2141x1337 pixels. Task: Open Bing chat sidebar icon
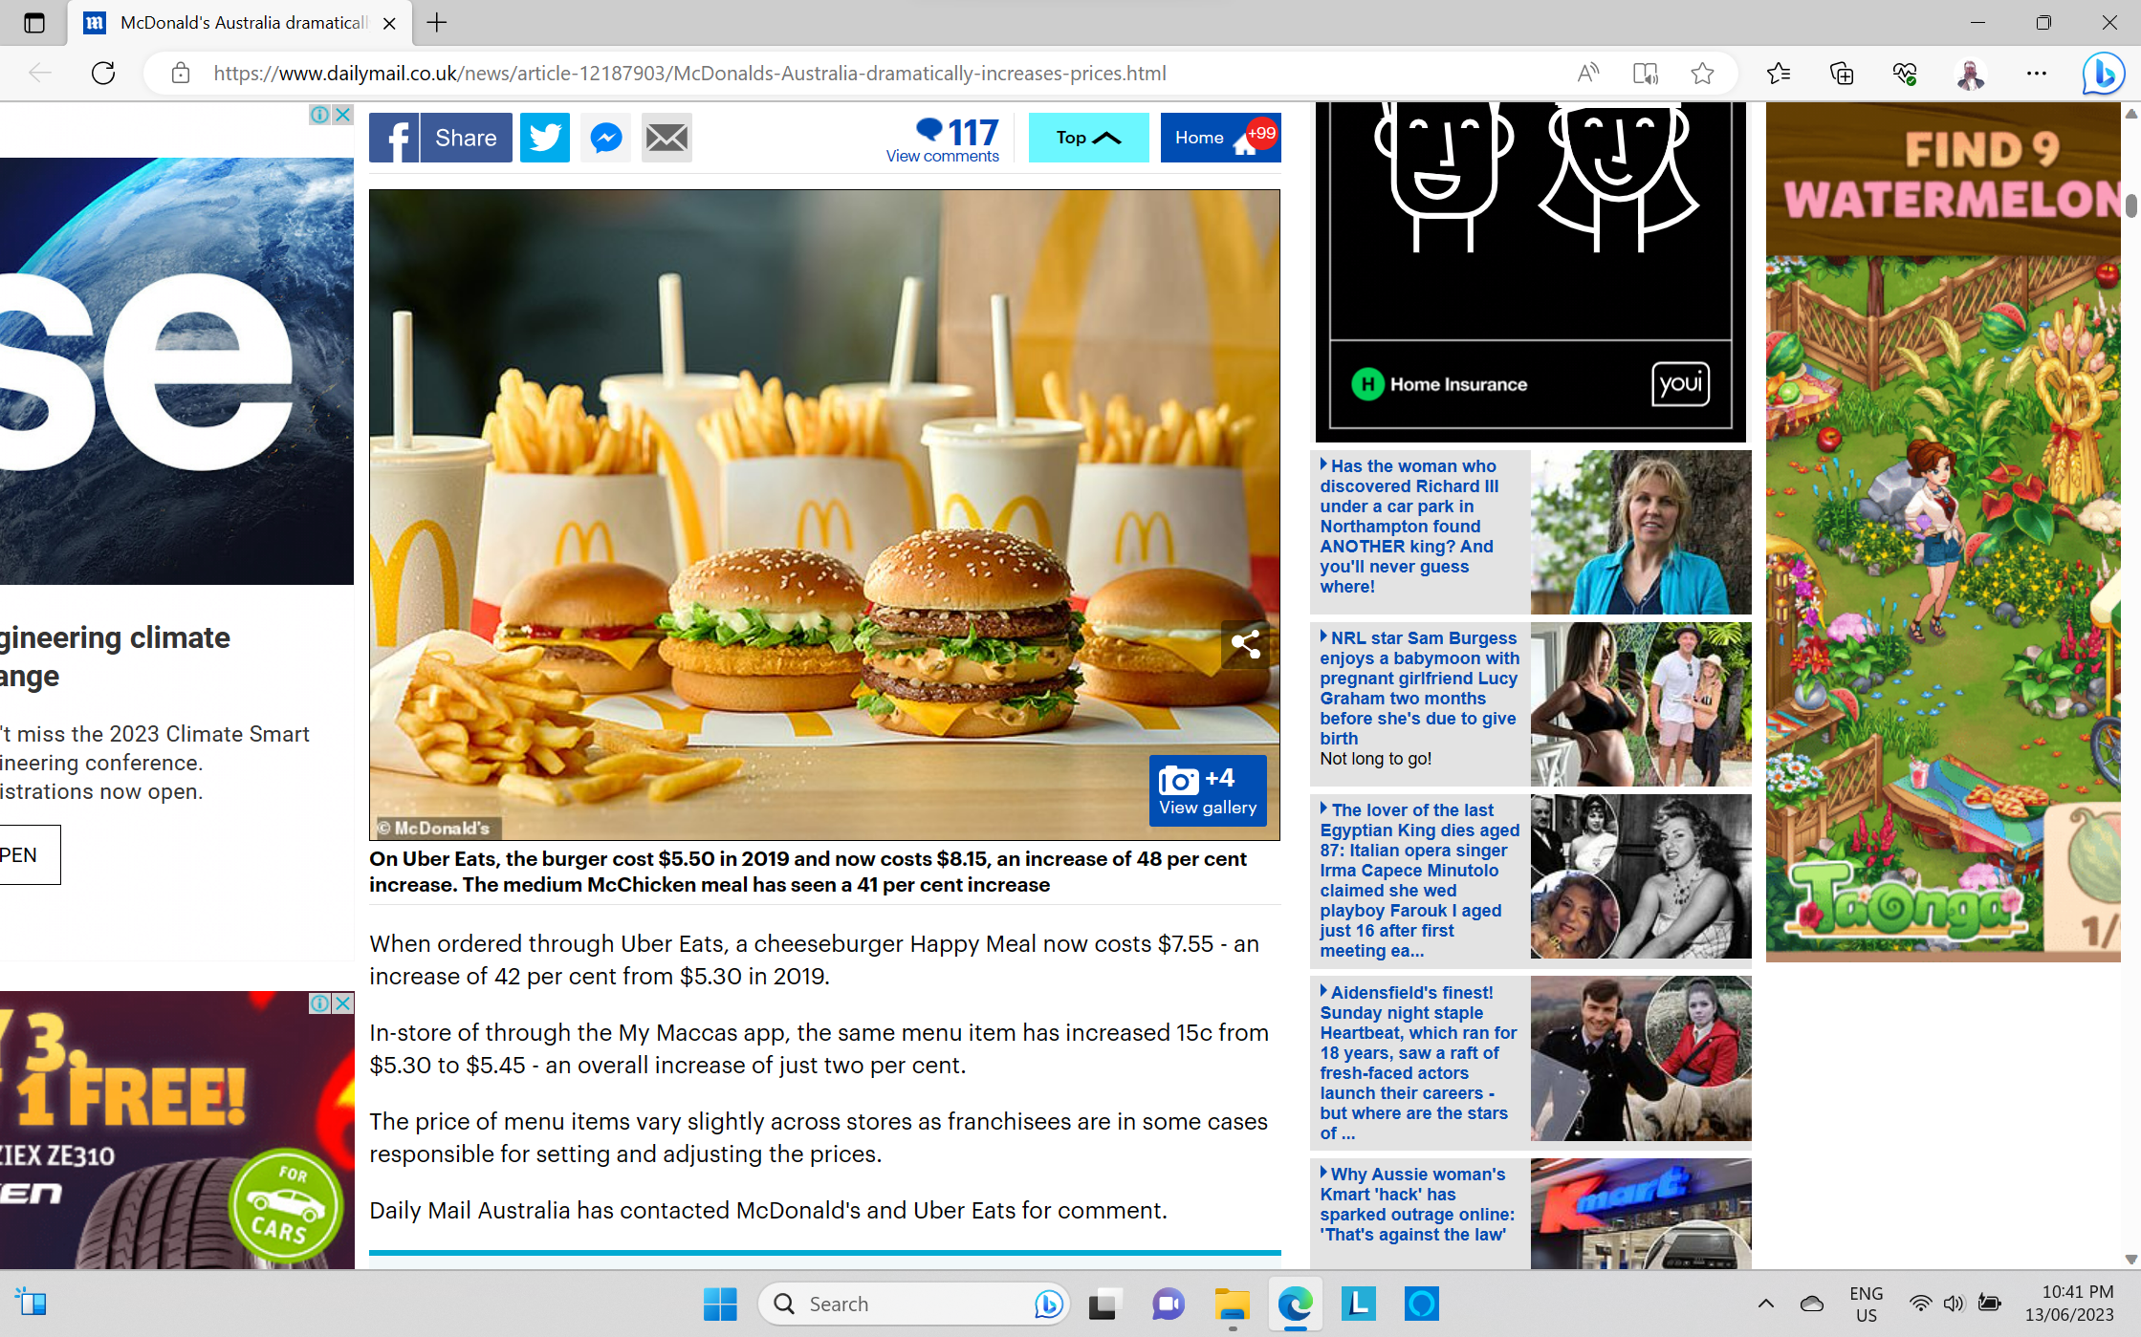2104,74
